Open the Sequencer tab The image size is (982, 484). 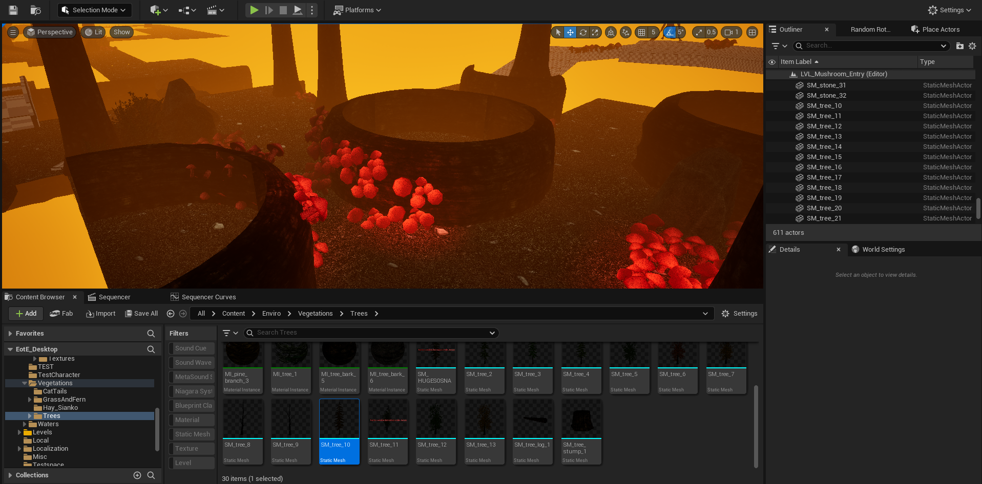[x=114, y=297]
